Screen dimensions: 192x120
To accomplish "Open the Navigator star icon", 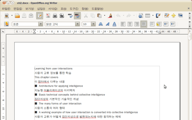I will tap(173, 16).
